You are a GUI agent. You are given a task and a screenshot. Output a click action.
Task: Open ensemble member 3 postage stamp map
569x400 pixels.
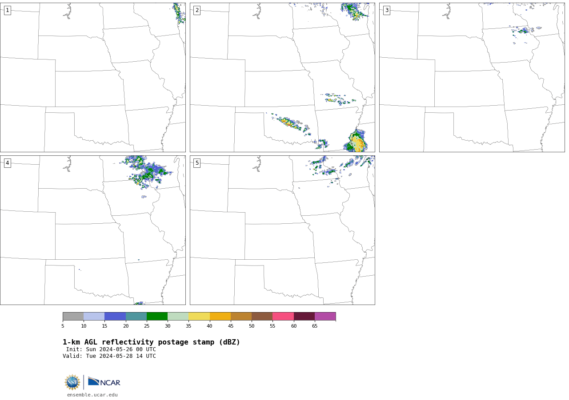472,77
